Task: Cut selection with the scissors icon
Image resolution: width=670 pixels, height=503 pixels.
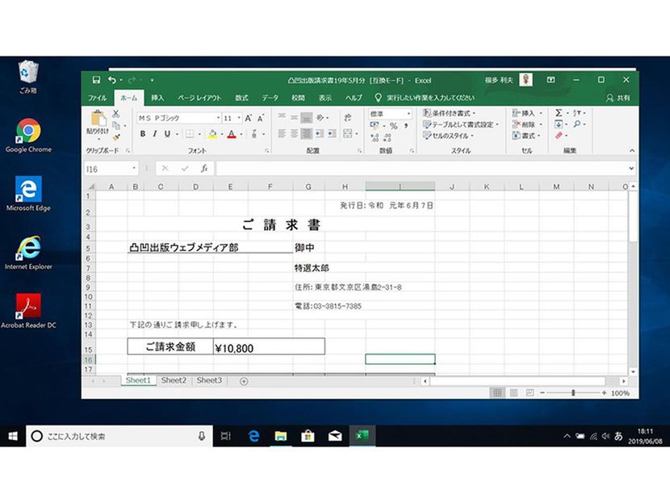Action: point(115,114)
